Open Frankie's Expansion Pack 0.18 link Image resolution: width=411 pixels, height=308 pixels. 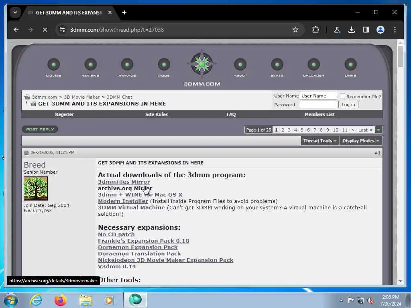coord(143,241)
